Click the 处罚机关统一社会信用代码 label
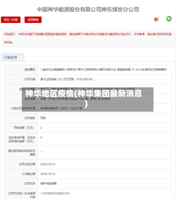This screenshot has height=199, width=176. pyautogui.click(x=22, y=195)
